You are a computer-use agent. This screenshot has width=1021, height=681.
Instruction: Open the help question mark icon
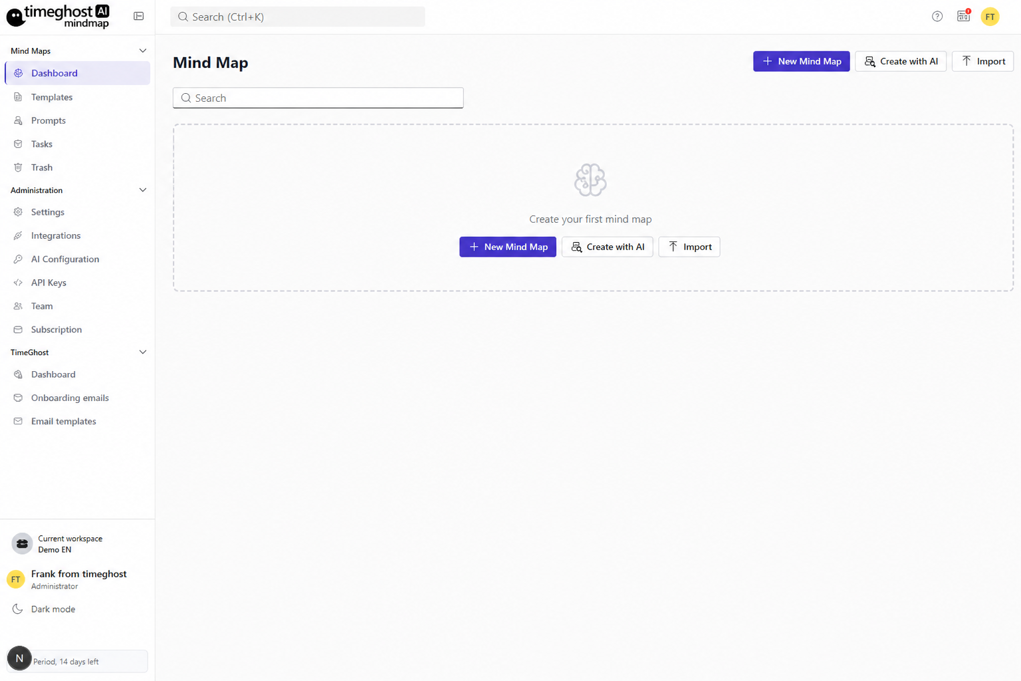pos(937,17)
